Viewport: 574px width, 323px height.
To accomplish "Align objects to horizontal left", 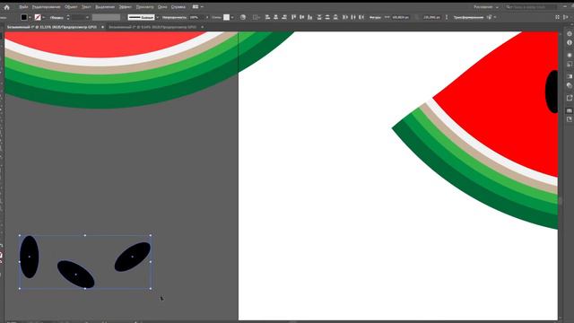I will click(x=267, y=17).
